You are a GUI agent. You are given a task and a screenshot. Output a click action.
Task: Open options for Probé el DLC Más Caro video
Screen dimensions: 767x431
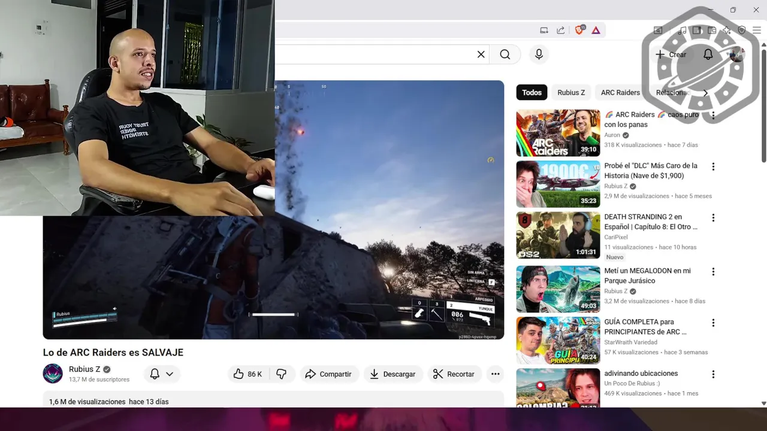coord(713,166)
